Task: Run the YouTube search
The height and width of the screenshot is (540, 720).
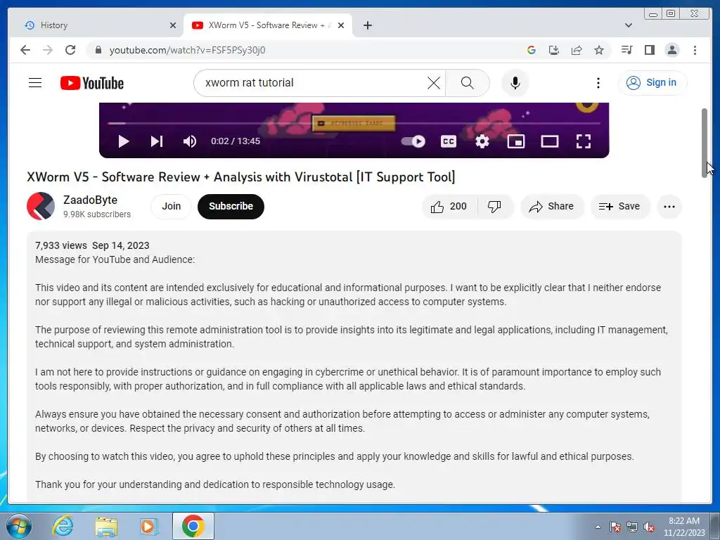Action: (x=467, y=83)
